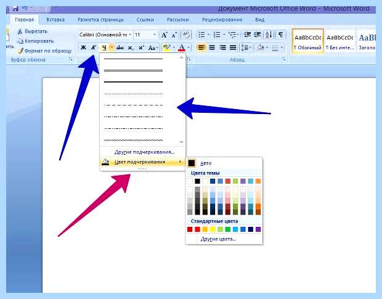Switch to Вставка tab
This screenshot has width=382, height=299.
click(x=55, y=20)
